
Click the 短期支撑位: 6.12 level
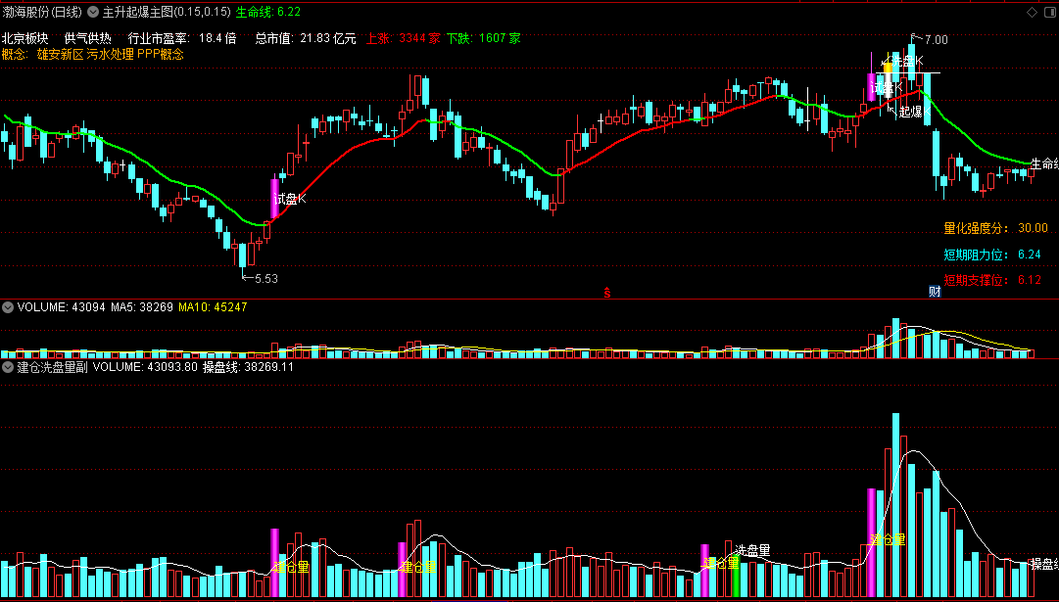point(992,280)
